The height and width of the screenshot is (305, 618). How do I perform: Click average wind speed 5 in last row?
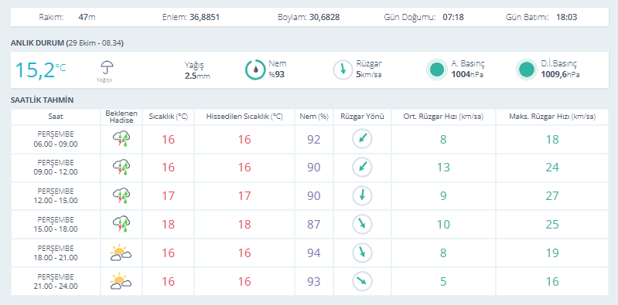pos(443,281)
